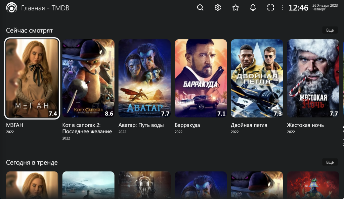This screenshot has width=344, height=199.
Task: Click 'Еще' next to Сейчас смотрят
Action: click(330, 30)
